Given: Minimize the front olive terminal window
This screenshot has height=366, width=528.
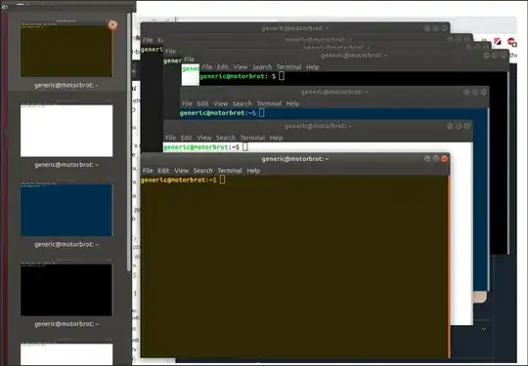Looking at the screenshot, I should click(427, 159).
